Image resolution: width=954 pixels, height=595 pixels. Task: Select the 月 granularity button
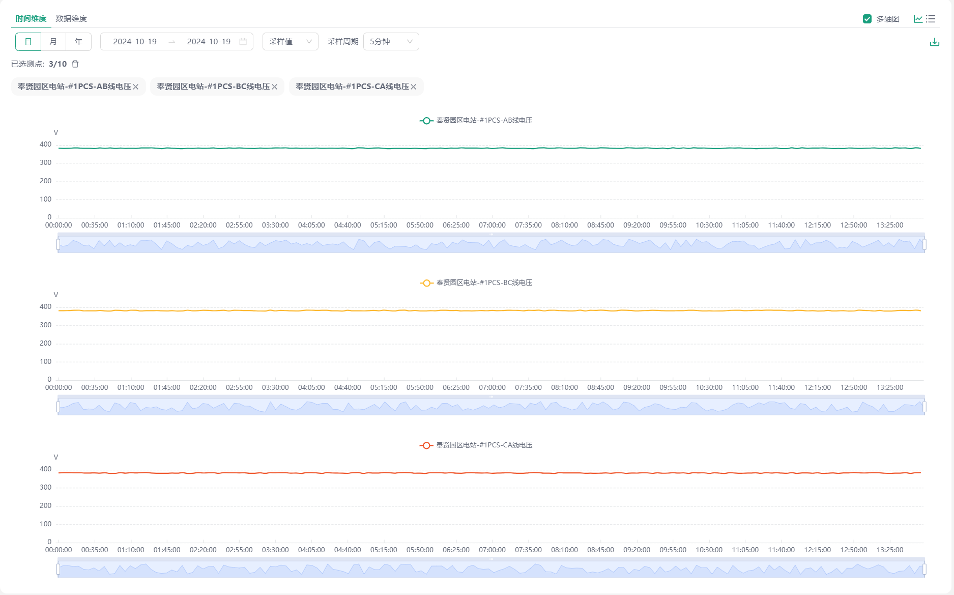click(53, 42)
